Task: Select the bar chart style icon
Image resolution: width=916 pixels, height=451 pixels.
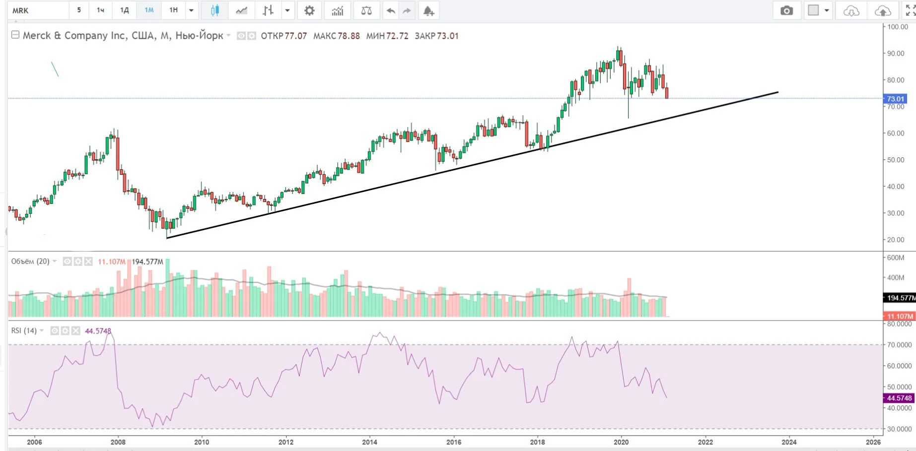Action: click(x=268, y=10)
